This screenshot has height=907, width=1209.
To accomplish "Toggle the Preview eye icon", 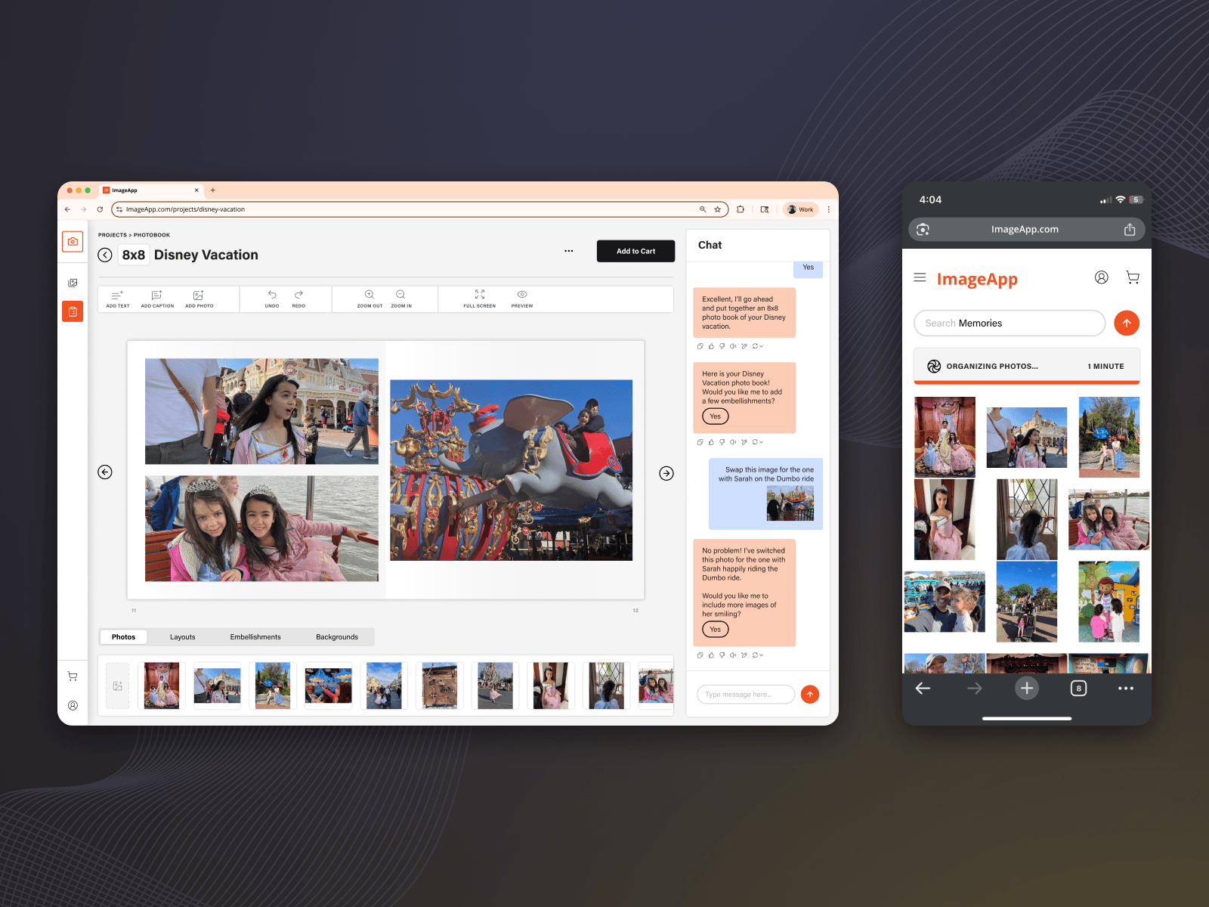I will (521, 295).
